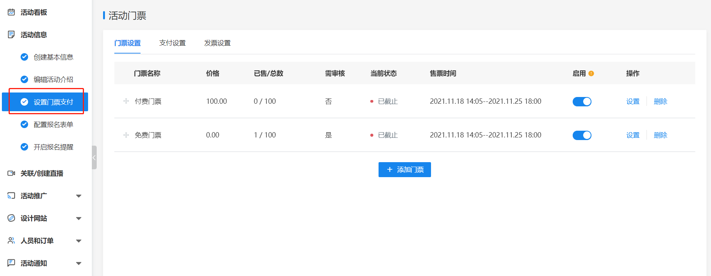
Task: Click the 添加门票 button
Action: (405, 170)
